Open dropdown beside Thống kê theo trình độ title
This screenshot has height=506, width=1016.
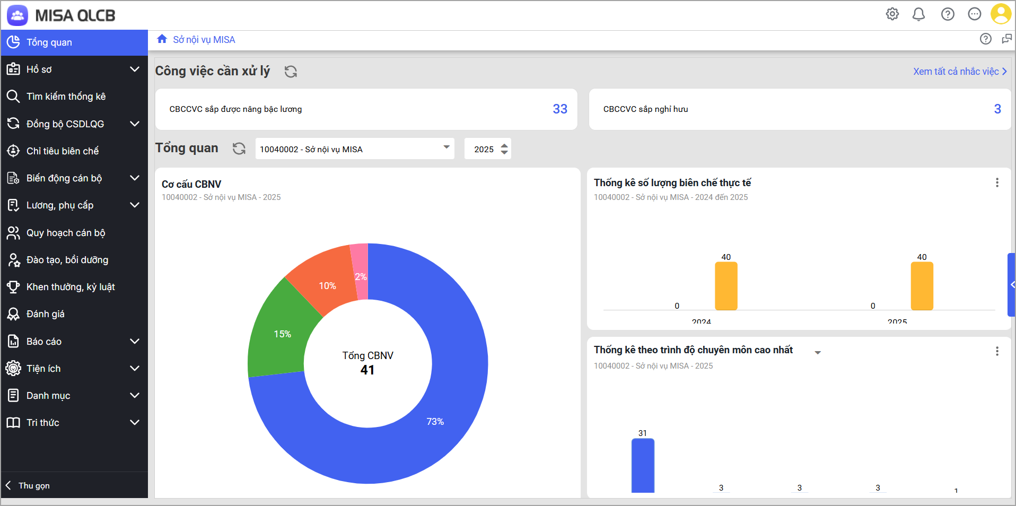(x=818, y=352)
